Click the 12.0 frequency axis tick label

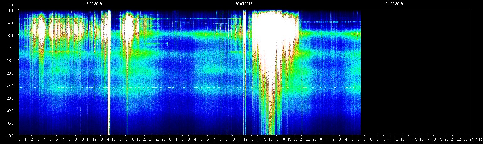click(10, 48)
